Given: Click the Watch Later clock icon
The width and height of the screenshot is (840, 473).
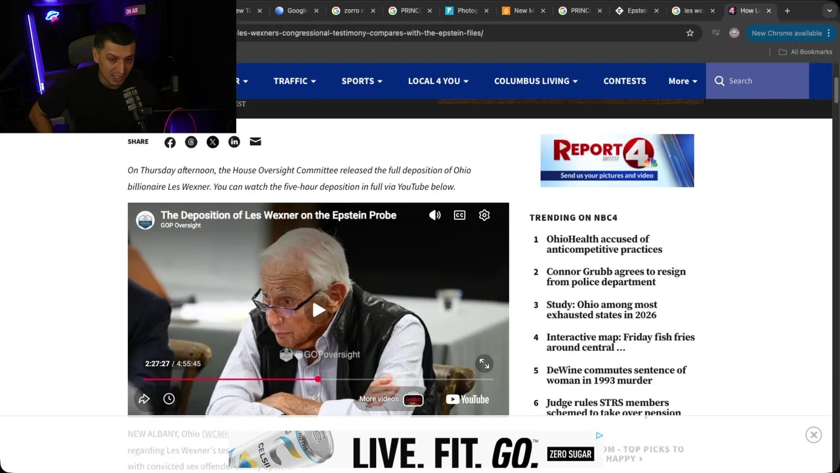Looking at the screenshot, I should [x=169, y=399].
